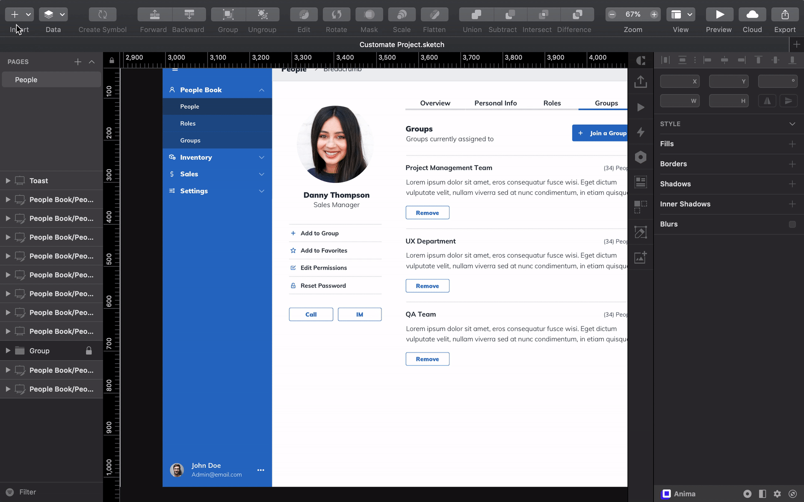The image size is (804, 502).
Task: Open Anima export upload icon
Action: pyautogui.click(x=640, y=81)
